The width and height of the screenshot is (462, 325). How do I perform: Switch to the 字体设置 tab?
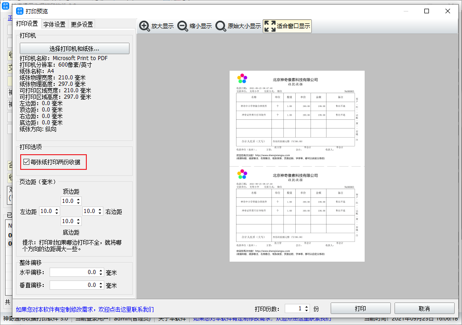click(x=54, y=24)
